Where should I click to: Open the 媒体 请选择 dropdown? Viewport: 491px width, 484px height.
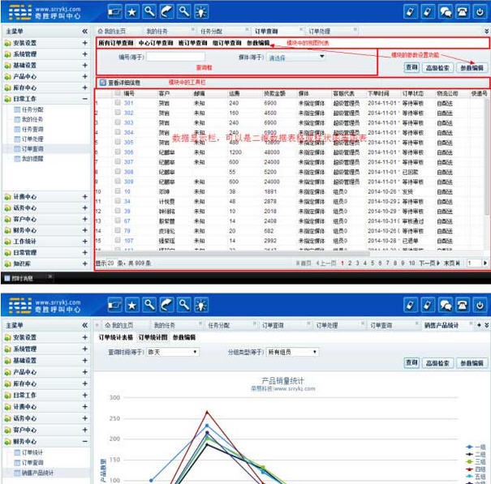click(x=297, y=57)
